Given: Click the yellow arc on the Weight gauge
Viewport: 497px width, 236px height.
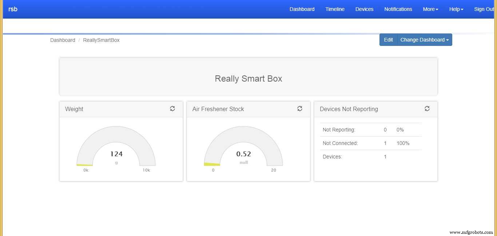Looking at the screenshot, I should pos(84,165).
